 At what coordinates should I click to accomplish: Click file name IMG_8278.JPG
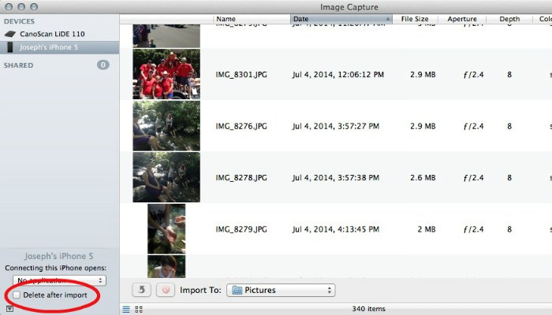click(241, 177)
